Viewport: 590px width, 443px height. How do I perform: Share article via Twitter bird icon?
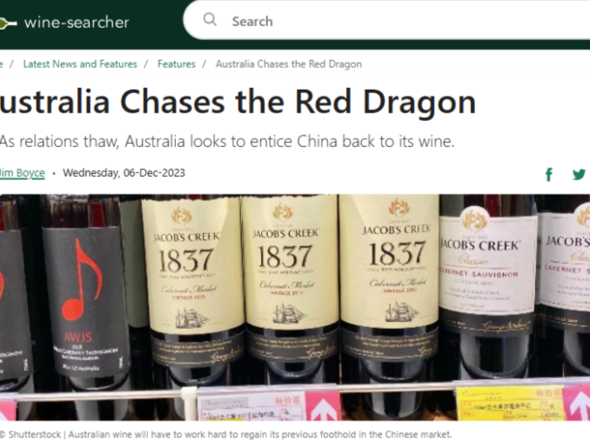(579, 174)
